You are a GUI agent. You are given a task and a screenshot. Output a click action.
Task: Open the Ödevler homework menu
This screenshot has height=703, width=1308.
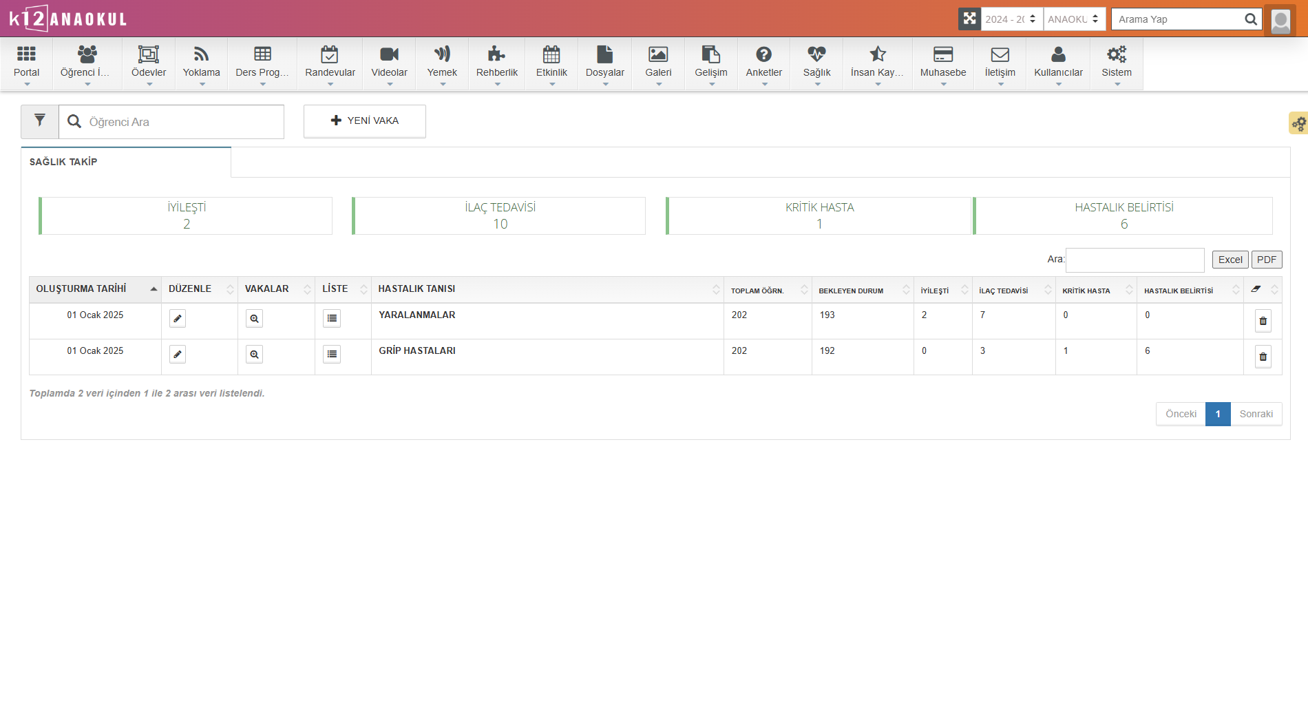point(149,63)
